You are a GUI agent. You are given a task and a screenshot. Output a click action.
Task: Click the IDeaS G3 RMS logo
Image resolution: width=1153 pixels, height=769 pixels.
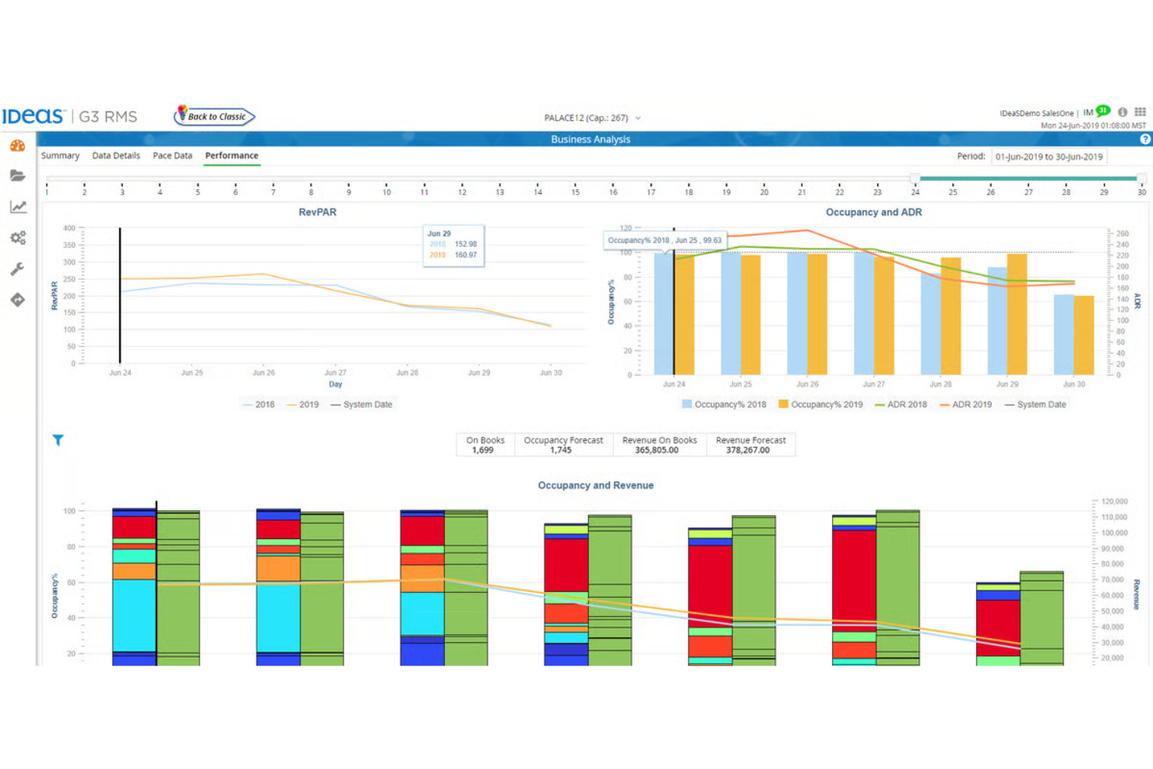point(69,116)
